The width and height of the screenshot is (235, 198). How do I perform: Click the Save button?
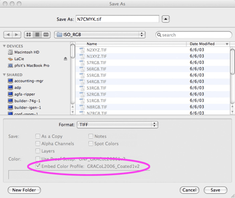[215, 190]
